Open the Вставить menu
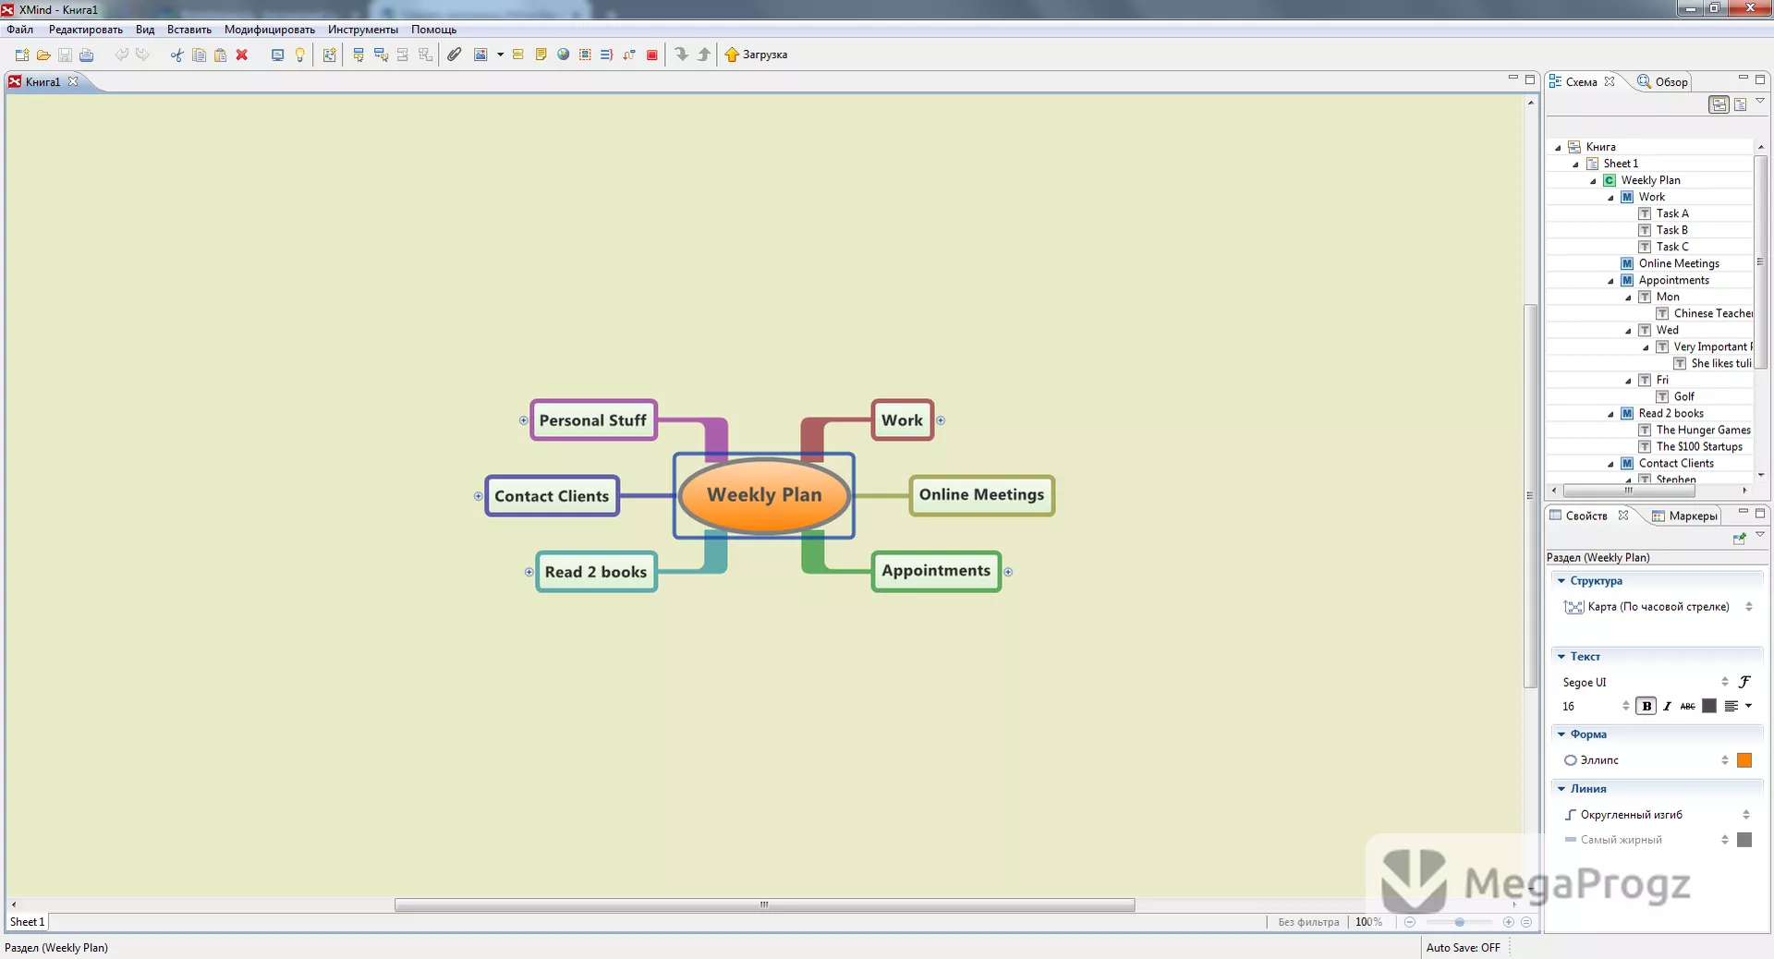1774x959 pixels. (x=189, y=30)
